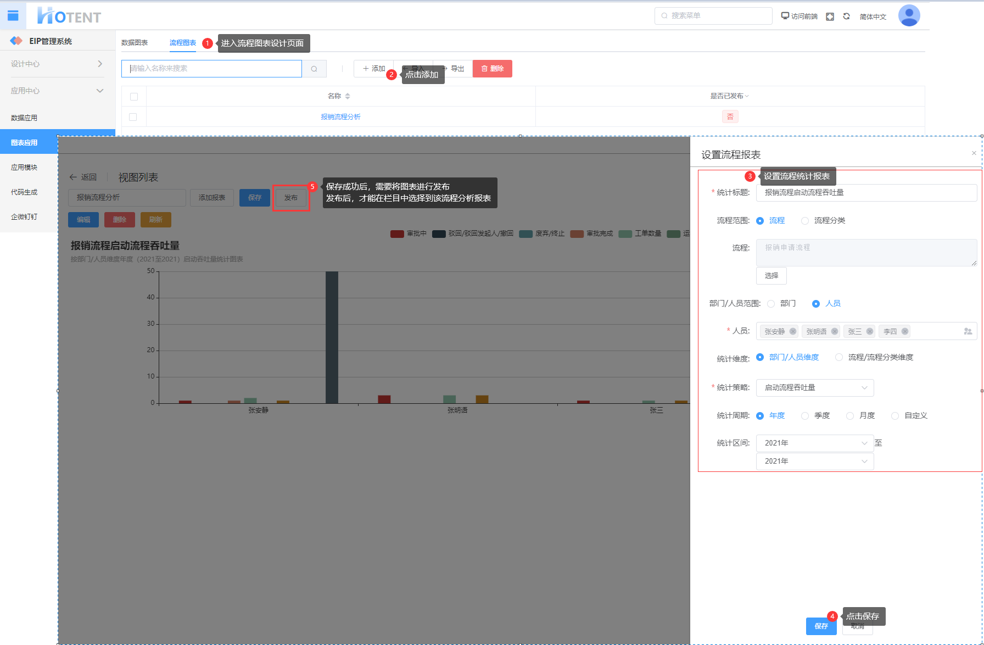Click the dark bar for 张安静 in chart
Screen dimensions: 984x645
click(332, 337)
